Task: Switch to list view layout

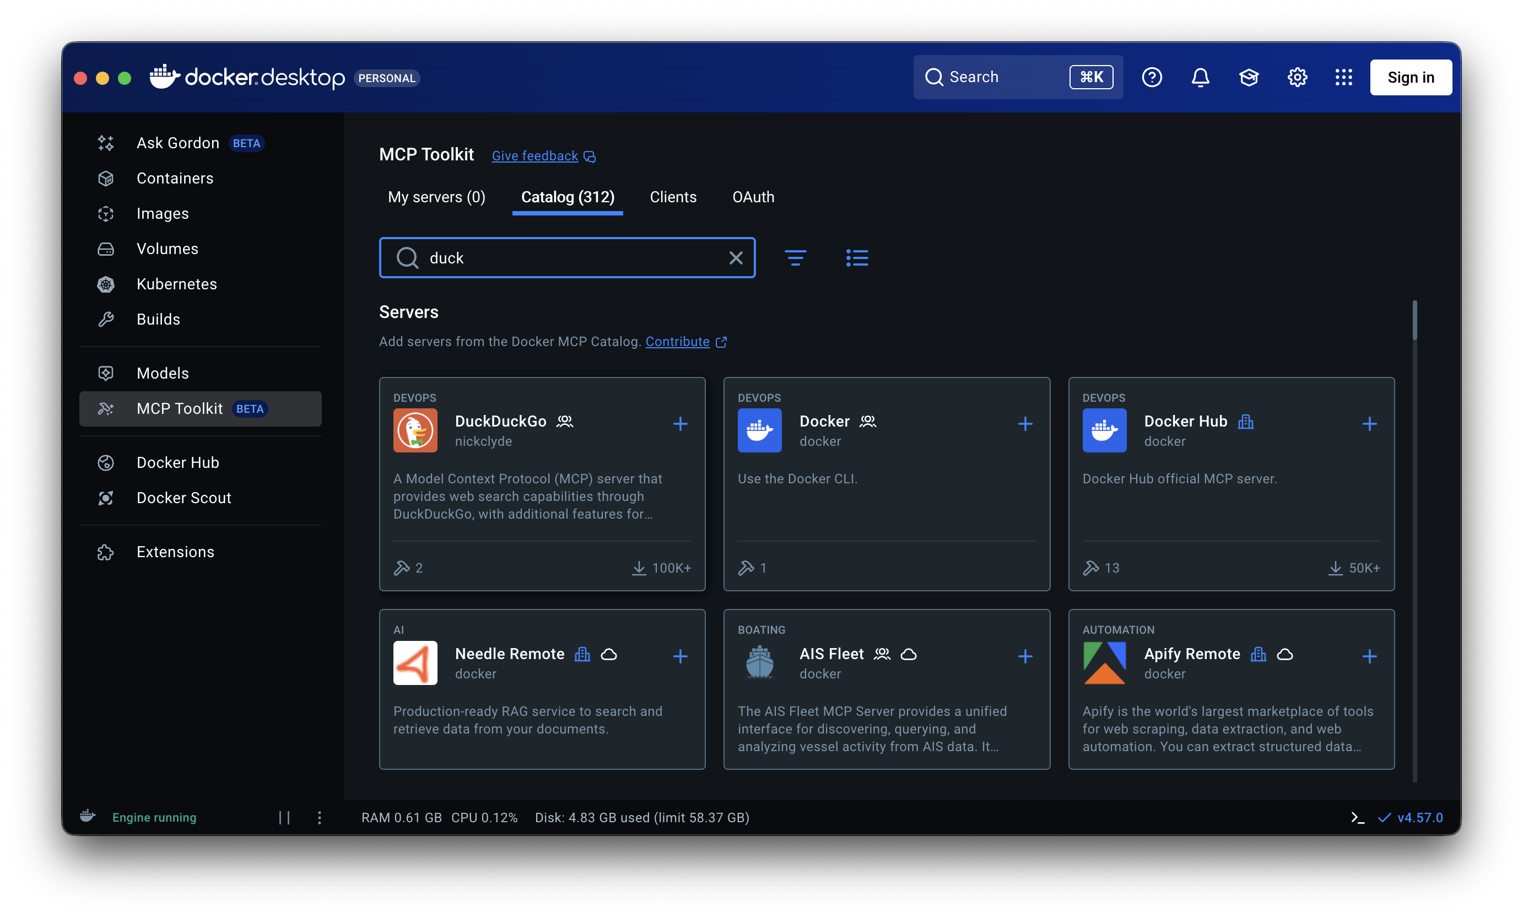Action: point(857,258)
